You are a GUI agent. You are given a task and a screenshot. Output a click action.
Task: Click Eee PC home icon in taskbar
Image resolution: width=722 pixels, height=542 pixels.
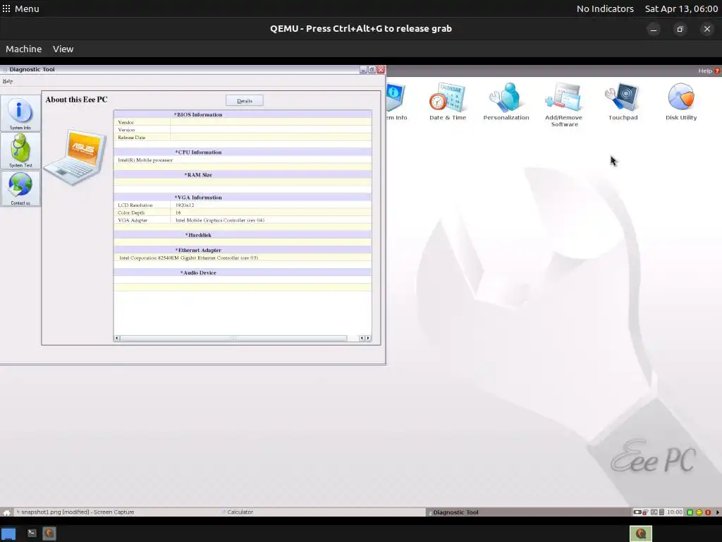[6, 512]
